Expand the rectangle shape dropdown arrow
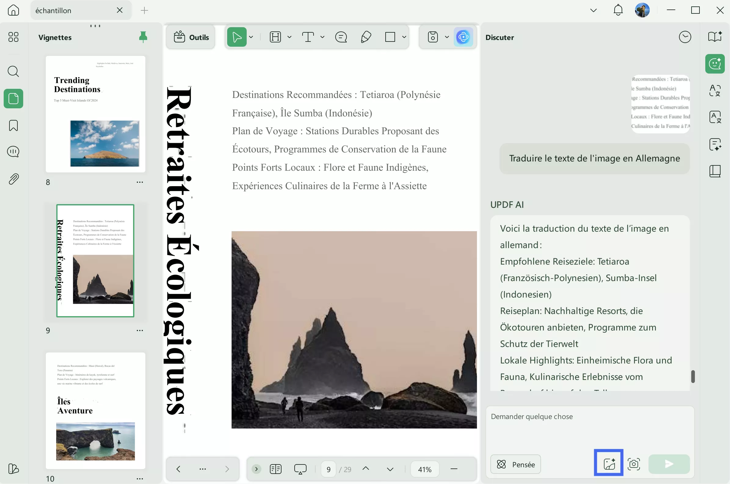The image size is (730, 484). click(x=404, y=37)
